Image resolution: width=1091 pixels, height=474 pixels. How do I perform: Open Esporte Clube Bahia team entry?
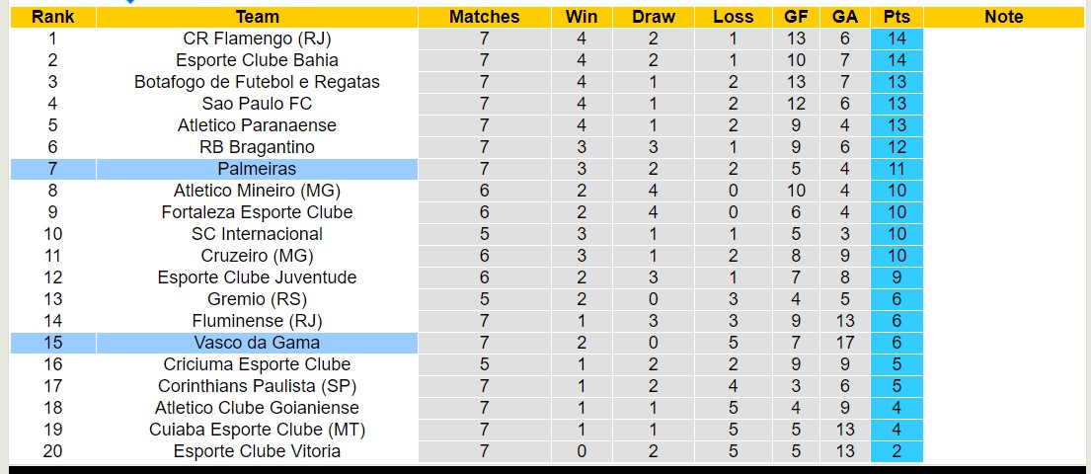pos(257,60)
